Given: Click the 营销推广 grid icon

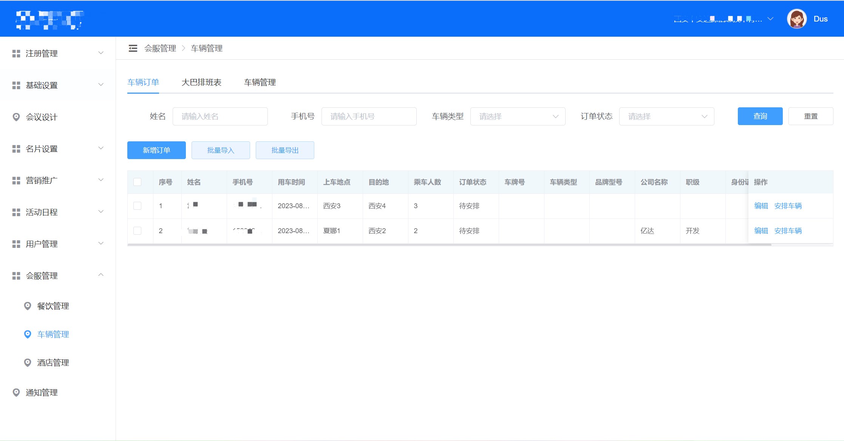Looking at the screenshot, I should pos(16,181).
